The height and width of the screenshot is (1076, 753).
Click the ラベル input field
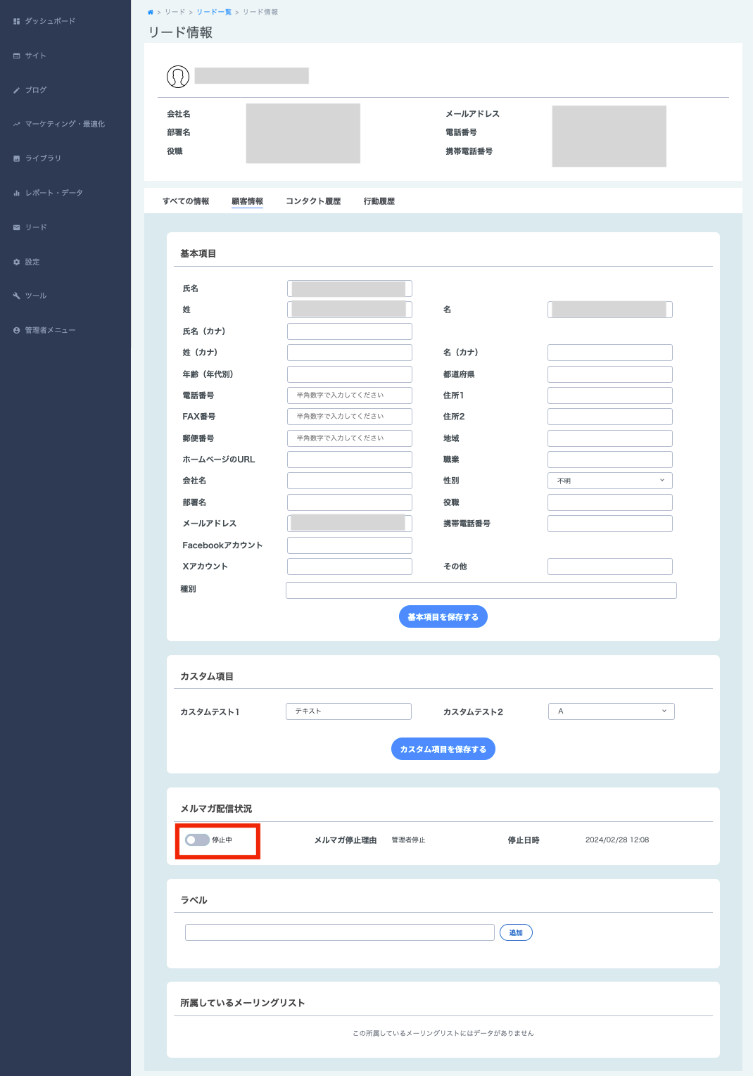340,932
